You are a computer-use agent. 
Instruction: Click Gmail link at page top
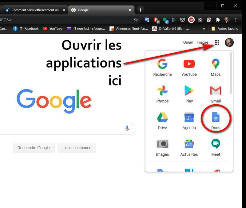coord(188,42)
